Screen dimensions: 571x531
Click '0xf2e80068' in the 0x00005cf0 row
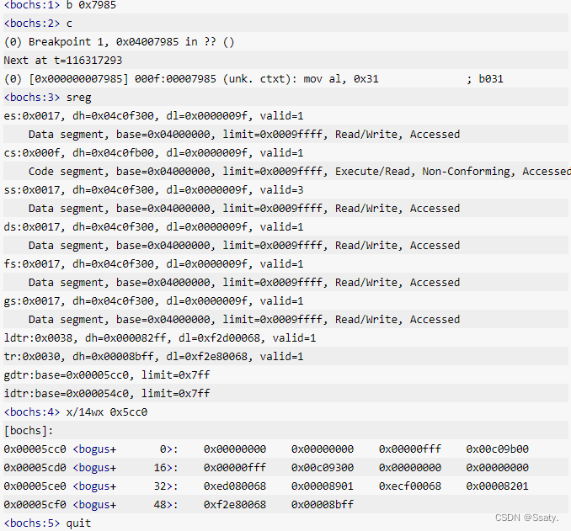click(235, 505)
